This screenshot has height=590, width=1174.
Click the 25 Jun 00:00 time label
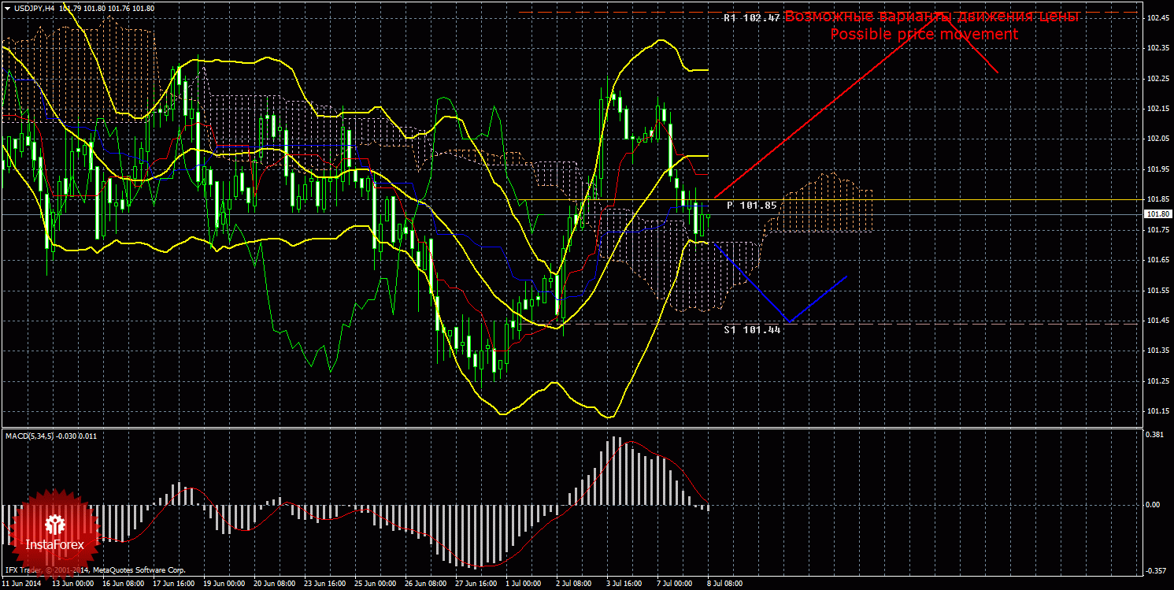tap(375, 584)
